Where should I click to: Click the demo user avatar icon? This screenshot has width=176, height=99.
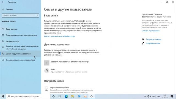(47, 71)
